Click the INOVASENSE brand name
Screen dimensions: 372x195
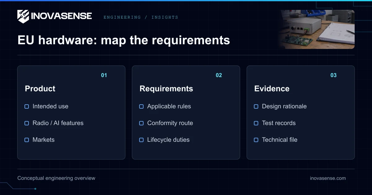click(x=62, y=16)
